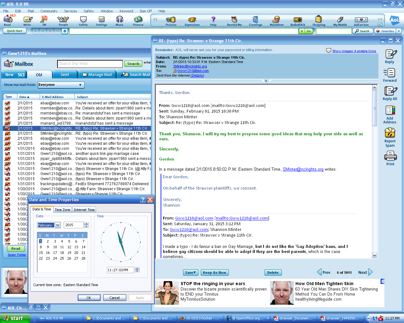Click the Add an Icon button
This screenshot has height=323, width=404.
point(361,21)
